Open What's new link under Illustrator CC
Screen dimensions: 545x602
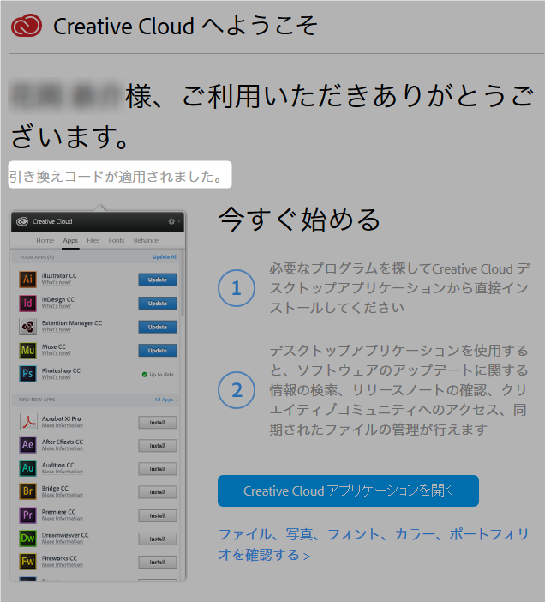click(x=57, y=283)
